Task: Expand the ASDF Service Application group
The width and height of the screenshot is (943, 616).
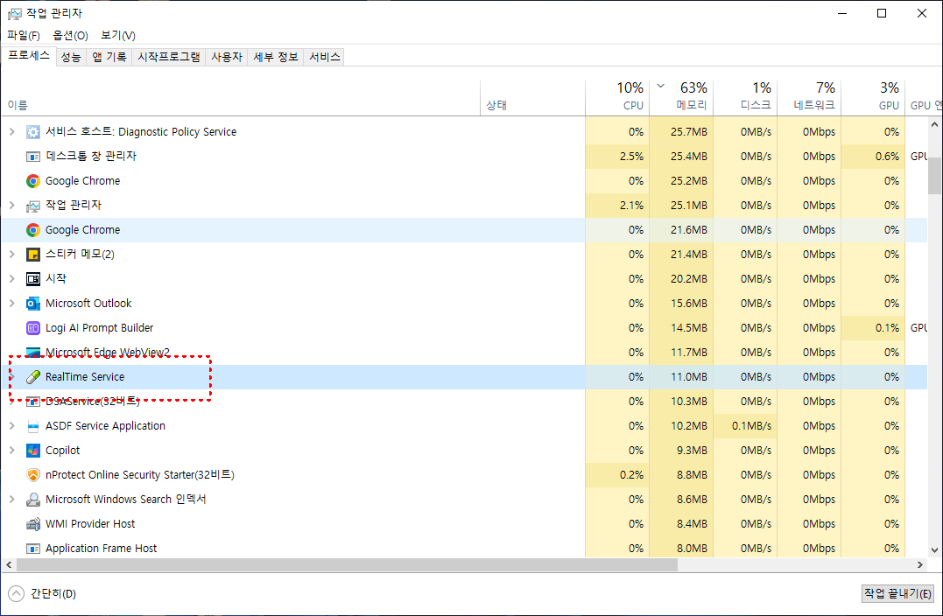Action: (x=11, y=425)
